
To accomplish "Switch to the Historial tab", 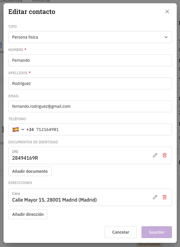I will pyautogui.click(x=41, y=1).
